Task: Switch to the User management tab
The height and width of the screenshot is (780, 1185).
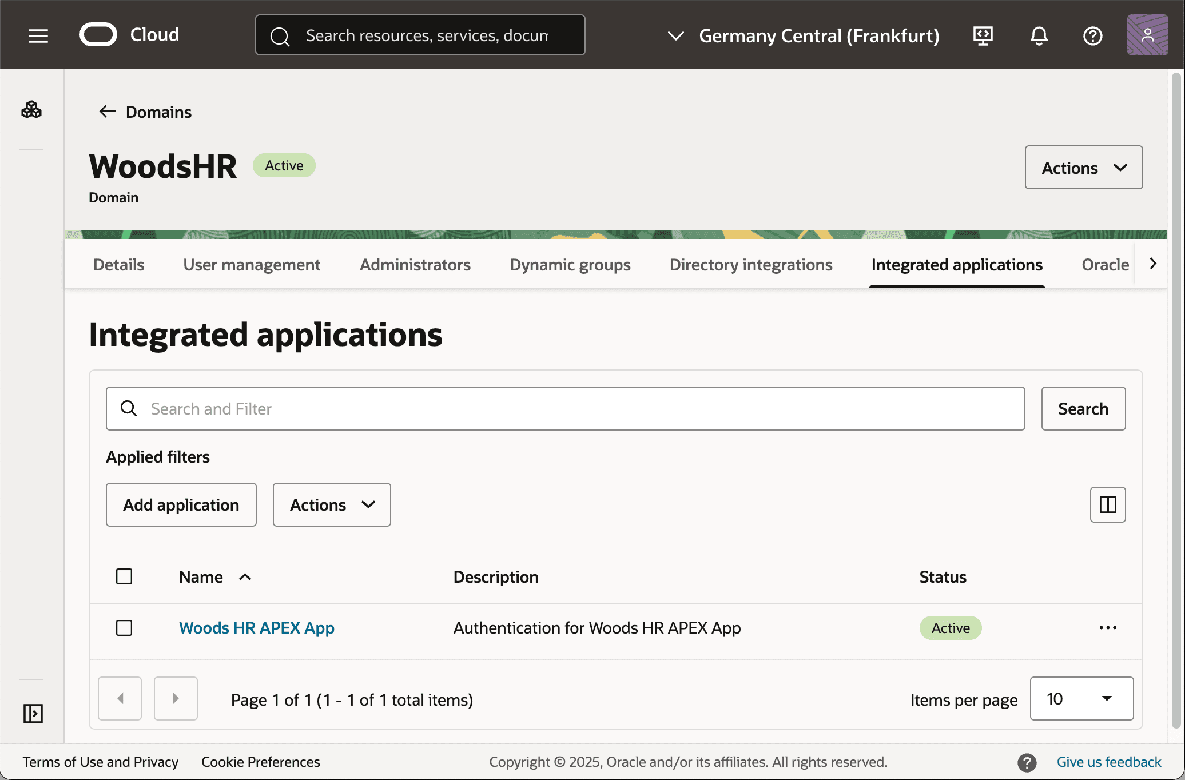Action: [252, 265]
